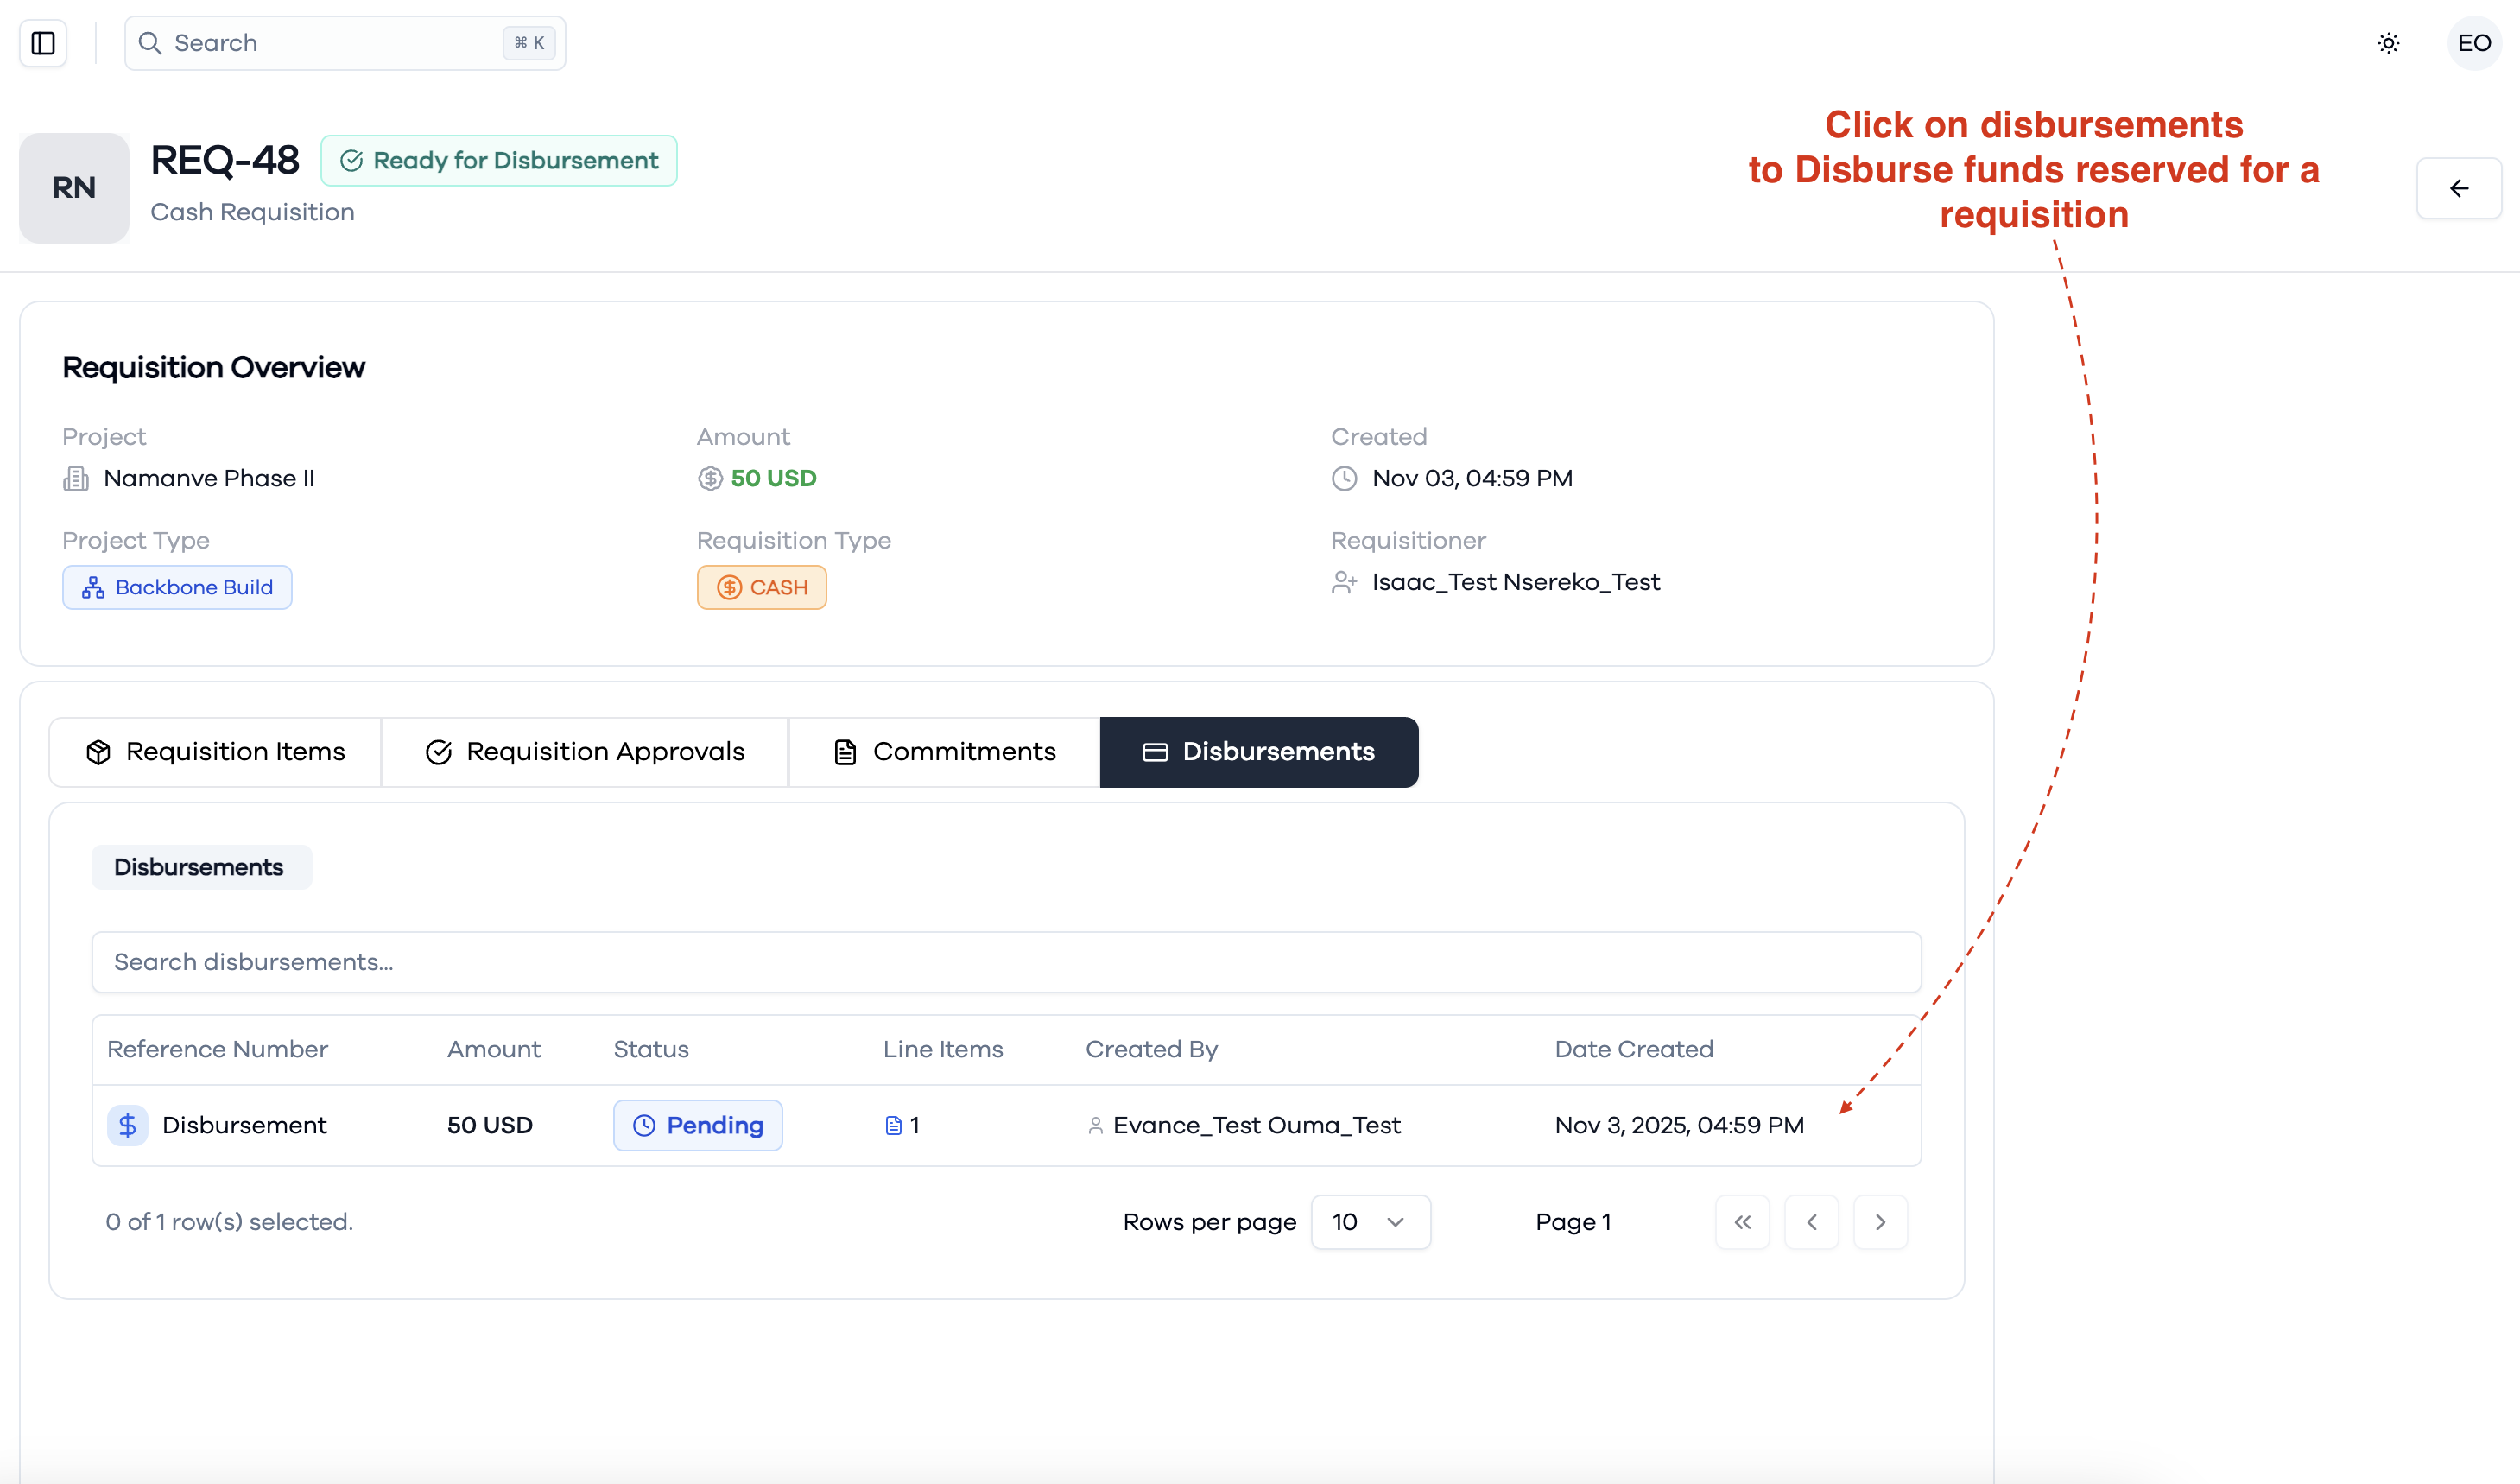Click the search magnifier icon
This screenshot has height=1484, width=2520.
[150, 43]
